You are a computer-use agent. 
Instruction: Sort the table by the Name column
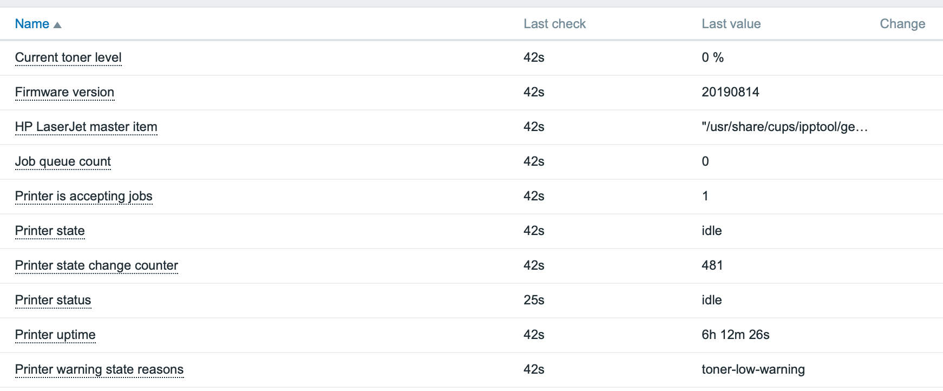tap(32, 24)
